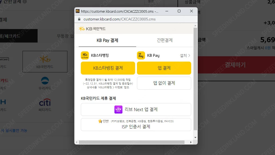Maximize the KB card popup window

(x=179, y=11)
